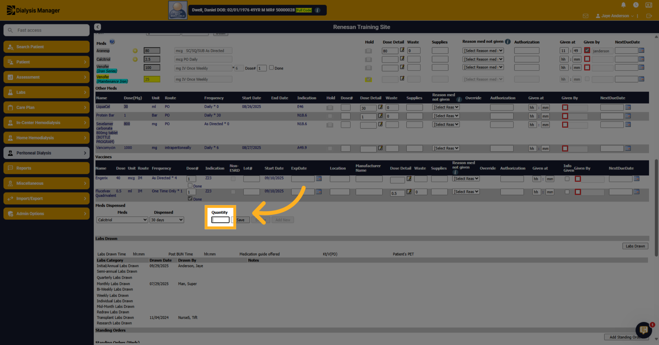This screenshot has width=659, height=345.
Task: Open Select Reason dropdown for Flucelvax
Action: pyautogui.click(x=466, y=192)
